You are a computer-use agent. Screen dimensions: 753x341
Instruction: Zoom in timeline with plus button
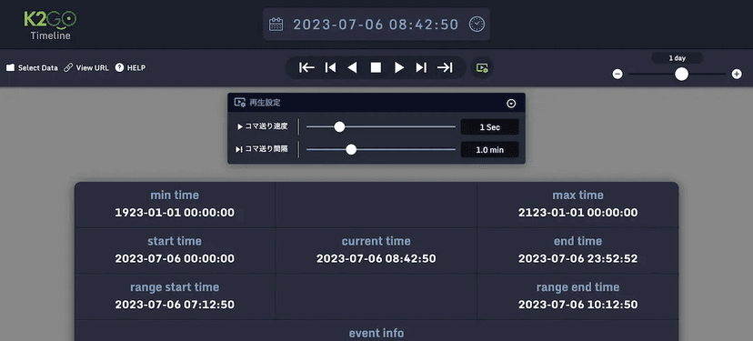(737, 74)
